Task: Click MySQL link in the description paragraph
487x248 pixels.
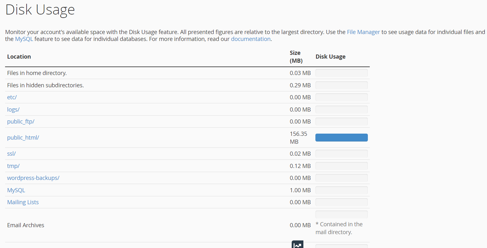Action: coord(24,39)
